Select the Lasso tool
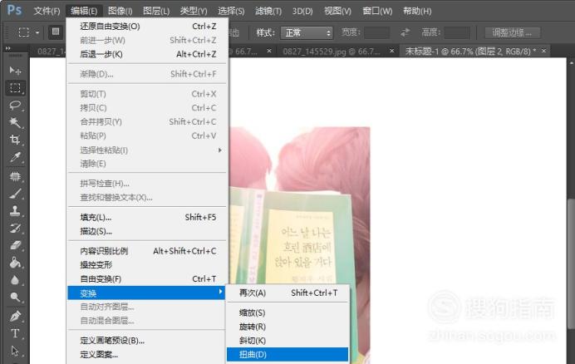Image resolution: width=575 pixels, height=364 pixels. coord(15,106)
